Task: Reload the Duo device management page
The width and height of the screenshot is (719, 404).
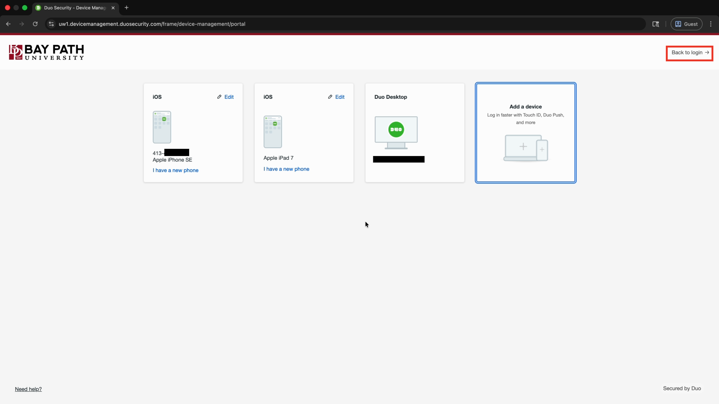Action: (x=35, y=24)
